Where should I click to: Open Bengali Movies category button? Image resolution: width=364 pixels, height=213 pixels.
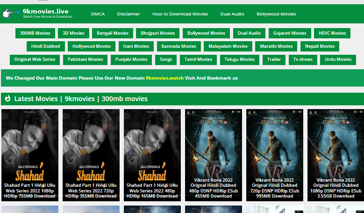click(x=113, y=33)
